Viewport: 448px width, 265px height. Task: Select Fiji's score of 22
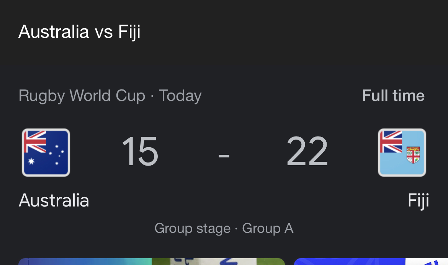(x=307, y=151)
